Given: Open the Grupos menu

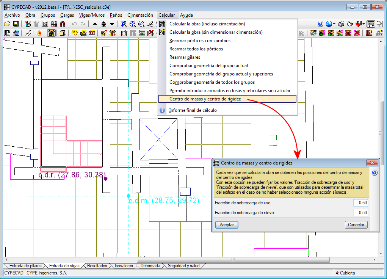Looking at the screenshot, I should 48,15.
